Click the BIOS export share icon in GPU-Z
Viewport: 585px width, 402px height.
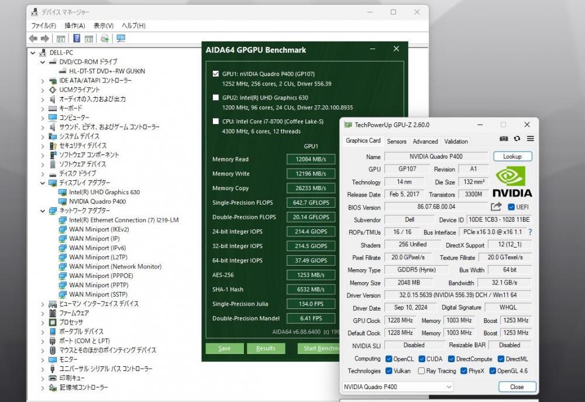coord(496,207)
